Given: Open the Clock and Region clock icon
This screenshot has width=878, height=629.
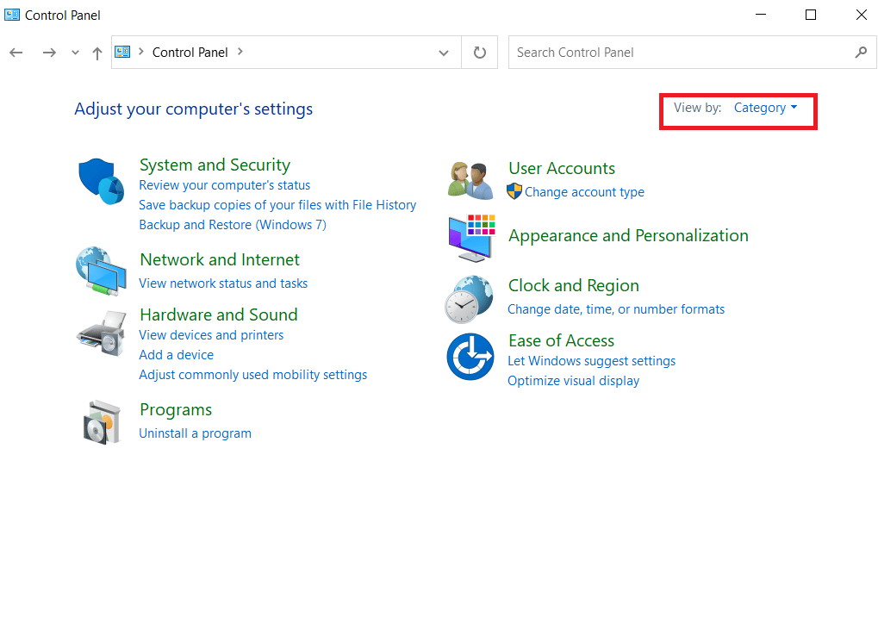Looking at the screenshot, I should 470,299.
